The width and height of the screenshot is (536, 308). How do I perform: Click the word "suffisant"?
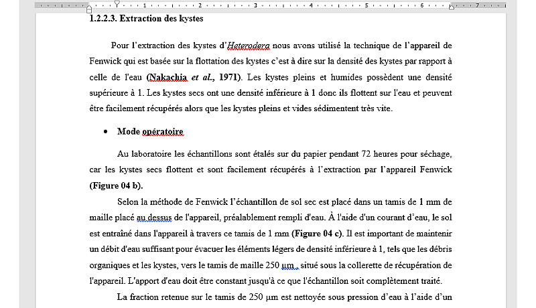pos(159,249)
